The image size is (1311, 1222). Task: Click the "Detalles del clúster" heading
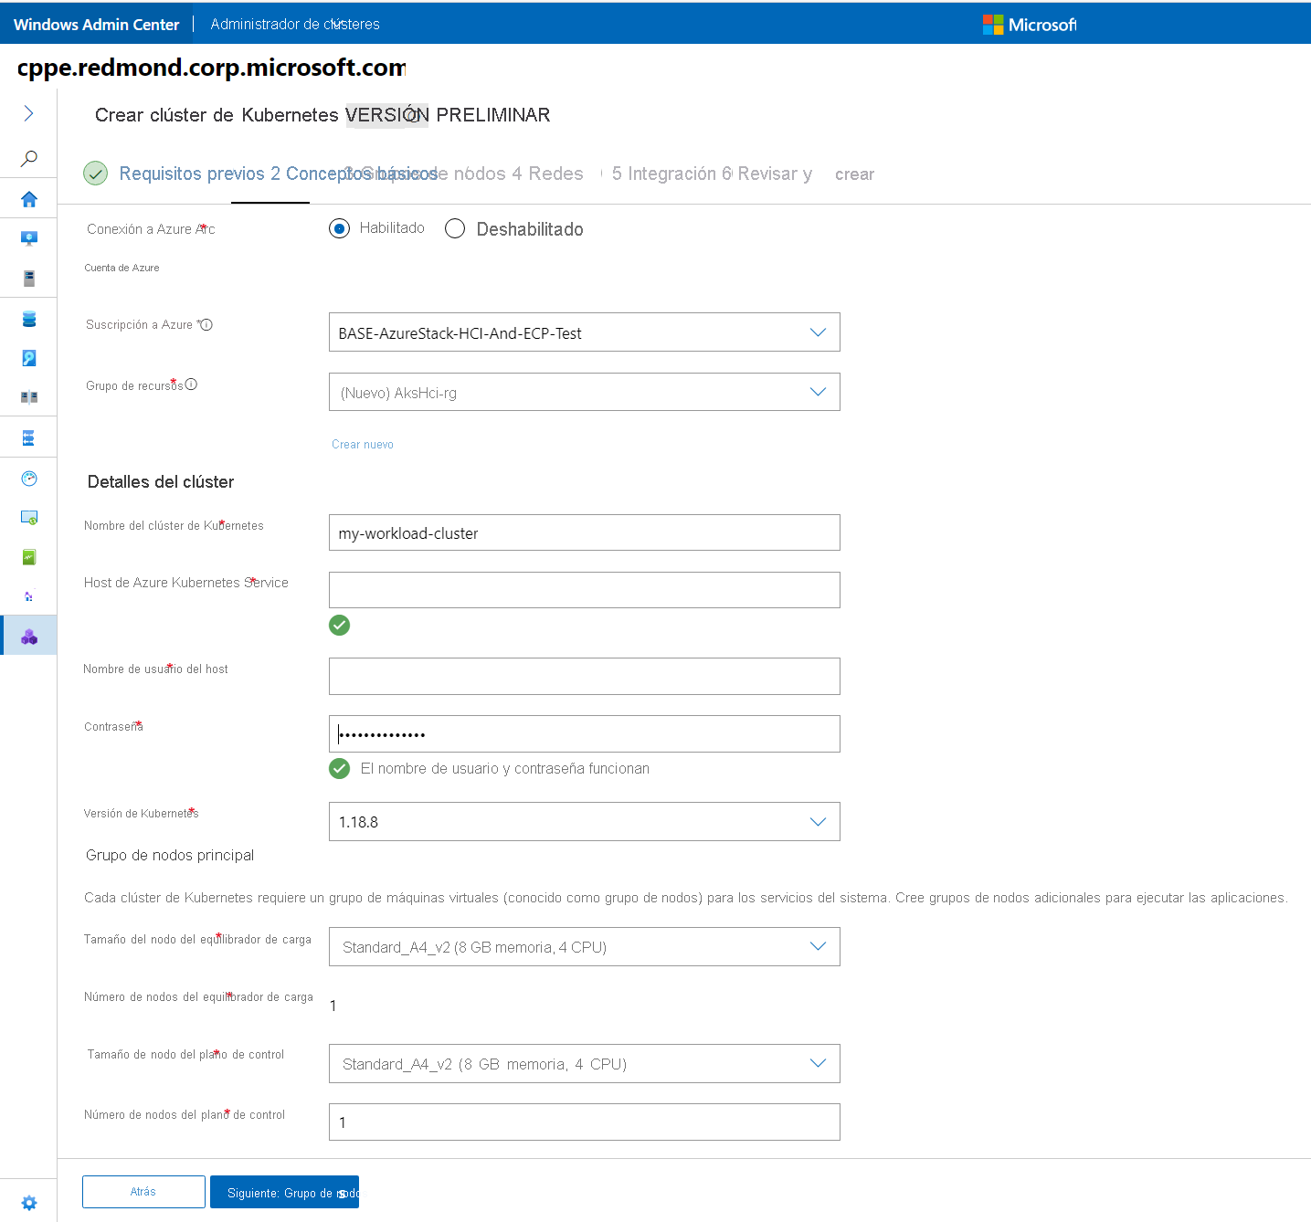(x=161, y=482)
